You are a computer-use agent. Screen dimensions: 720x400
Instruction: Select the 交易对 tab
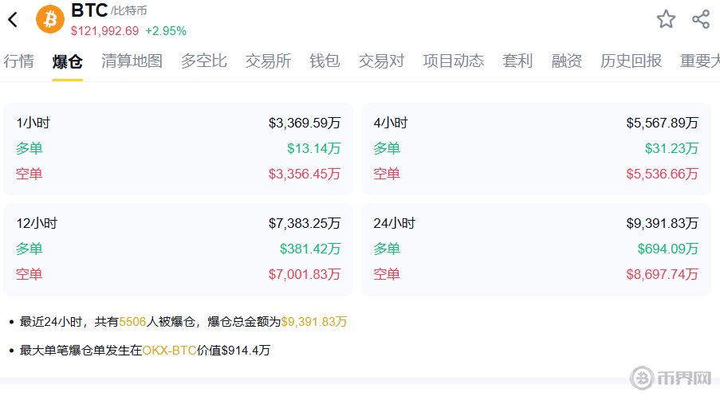pyautogui.click(x=381, y=61)
